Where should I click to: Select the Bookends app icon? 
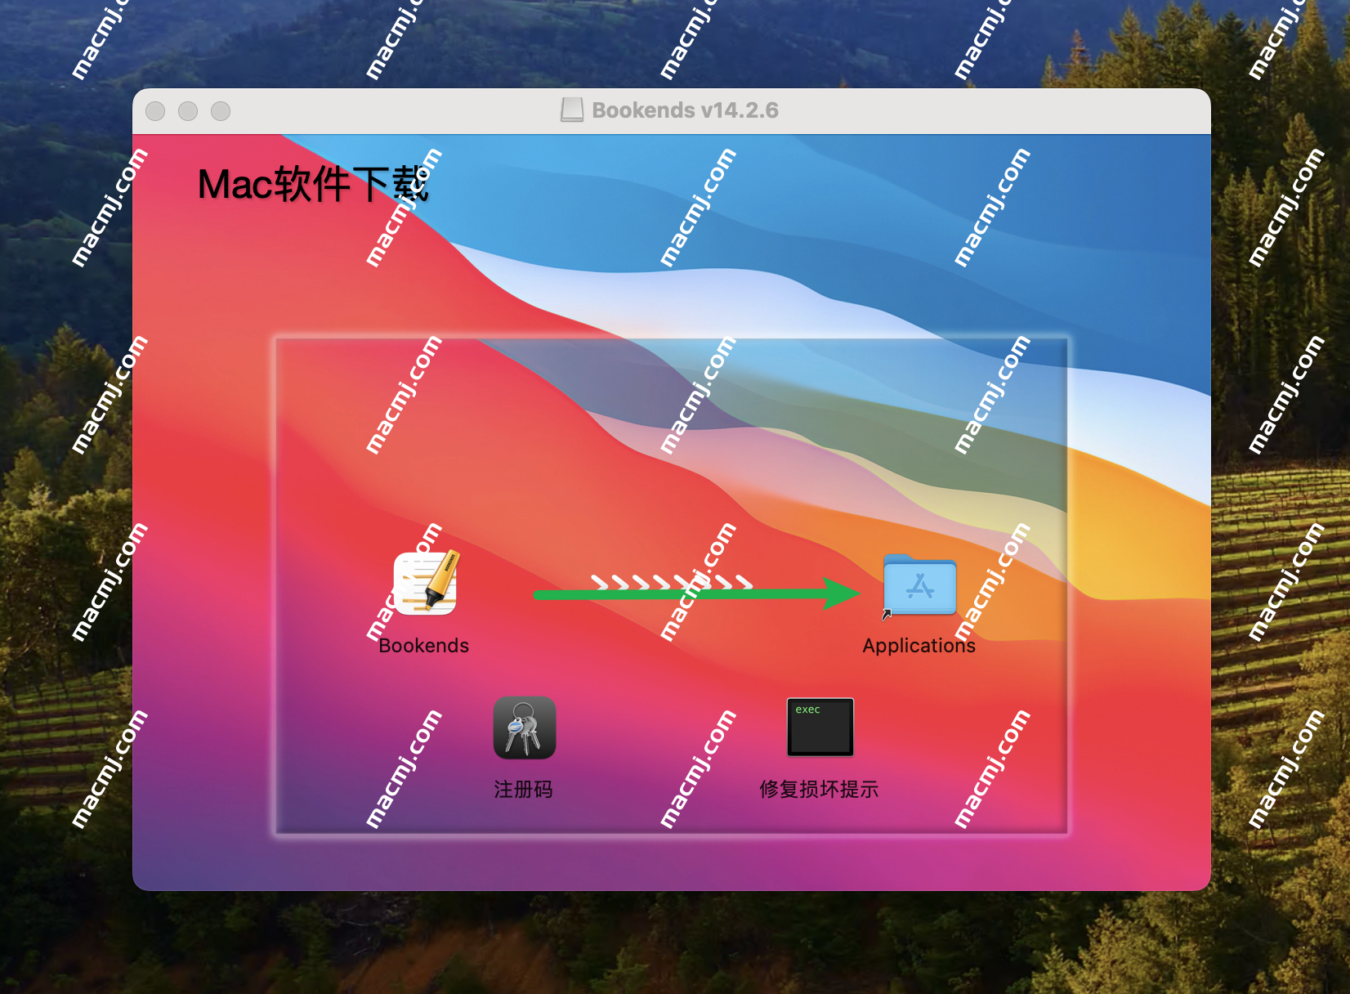(425, 583)
